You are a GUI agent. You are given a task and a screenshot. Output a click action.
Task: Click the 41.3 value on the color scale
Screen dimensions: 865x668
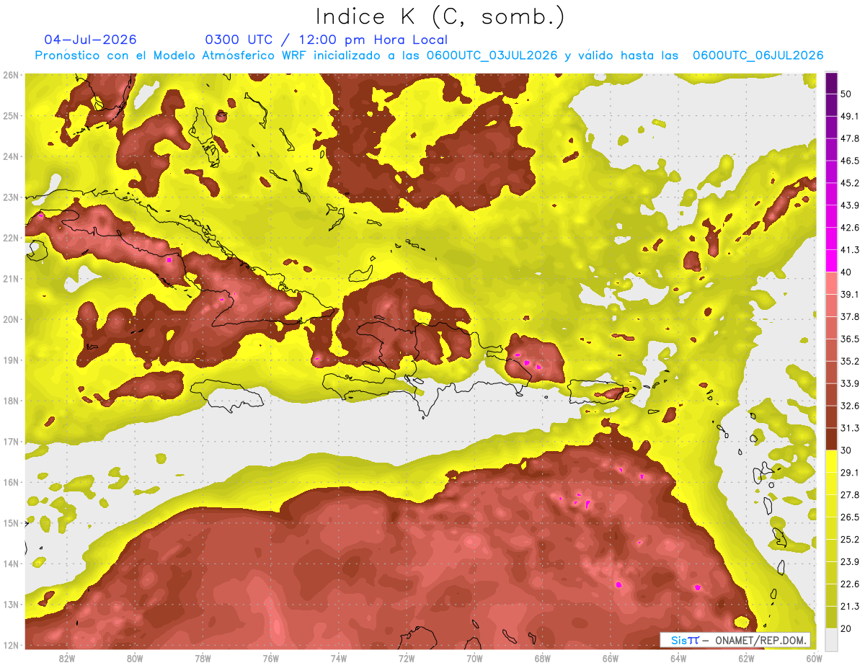850,250
